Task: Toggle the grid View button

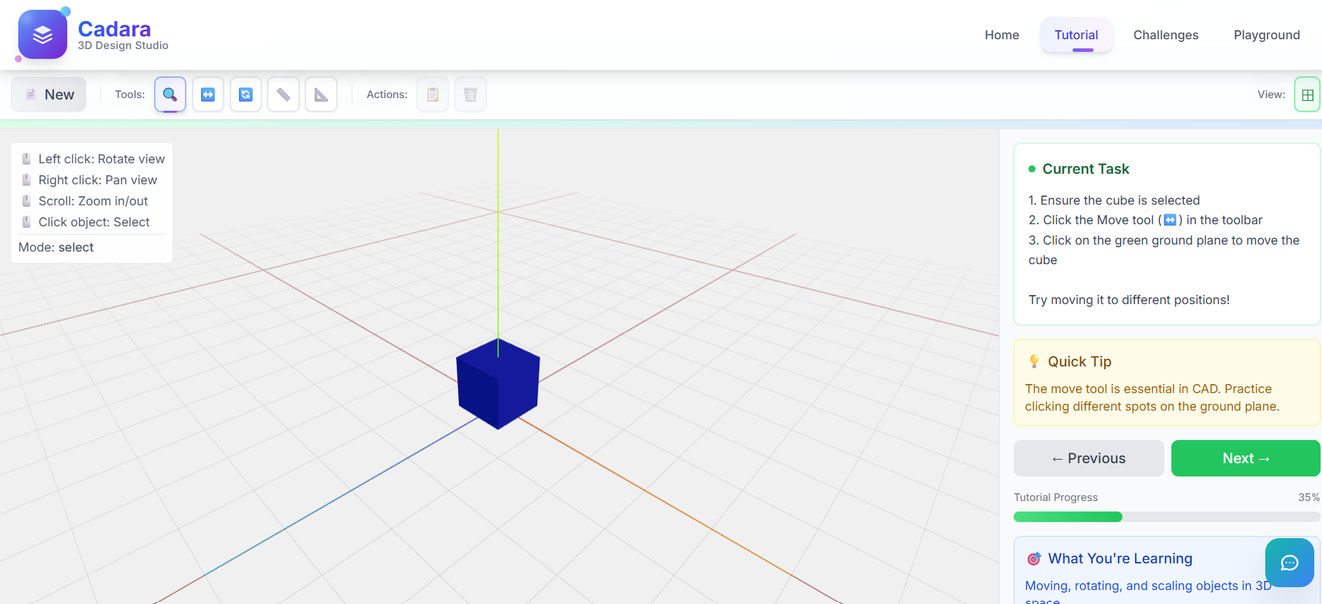Action: (1307, 95)
